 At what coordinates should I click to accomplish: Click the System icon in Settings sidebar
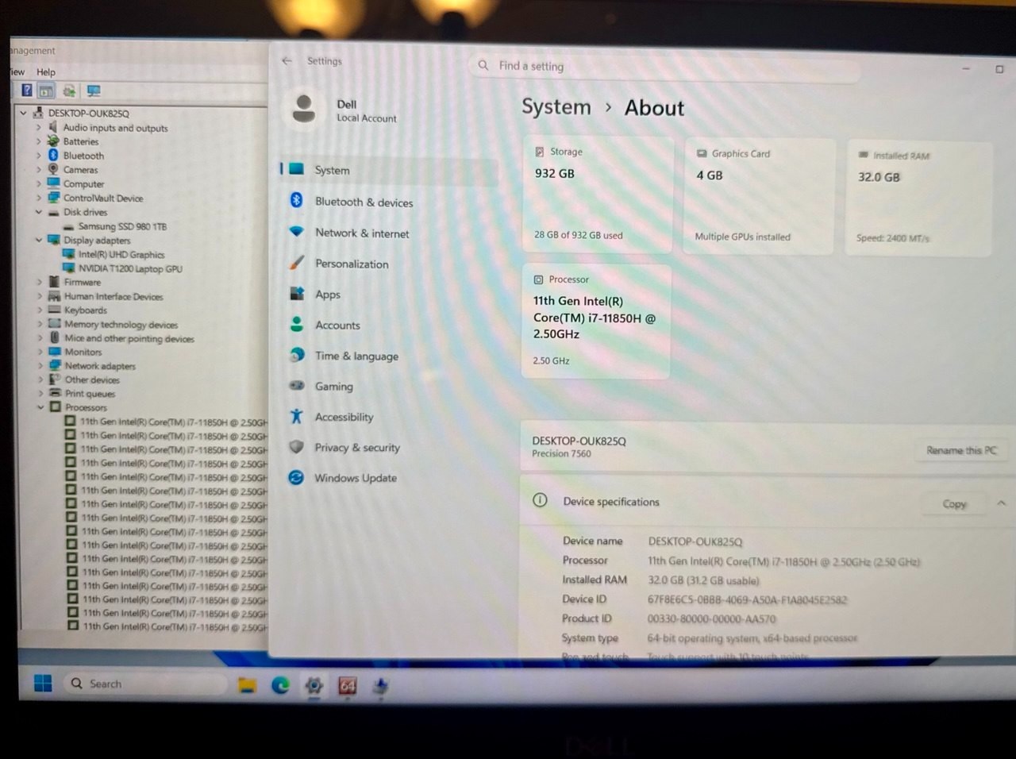point(296,169)
